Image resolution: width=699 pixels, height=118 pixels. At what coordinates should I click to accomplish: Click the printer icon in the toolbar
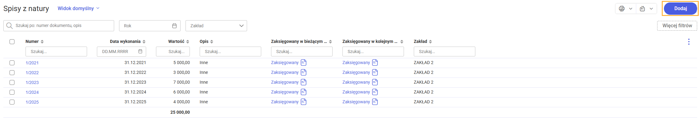(622, 9)
